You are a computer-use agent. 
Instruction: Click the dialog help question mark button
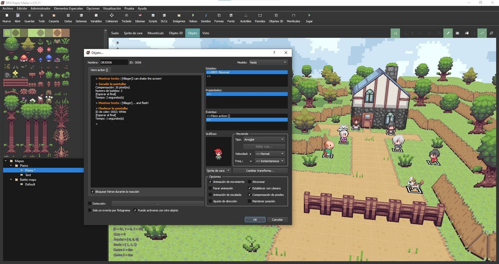tap(274, 53)
